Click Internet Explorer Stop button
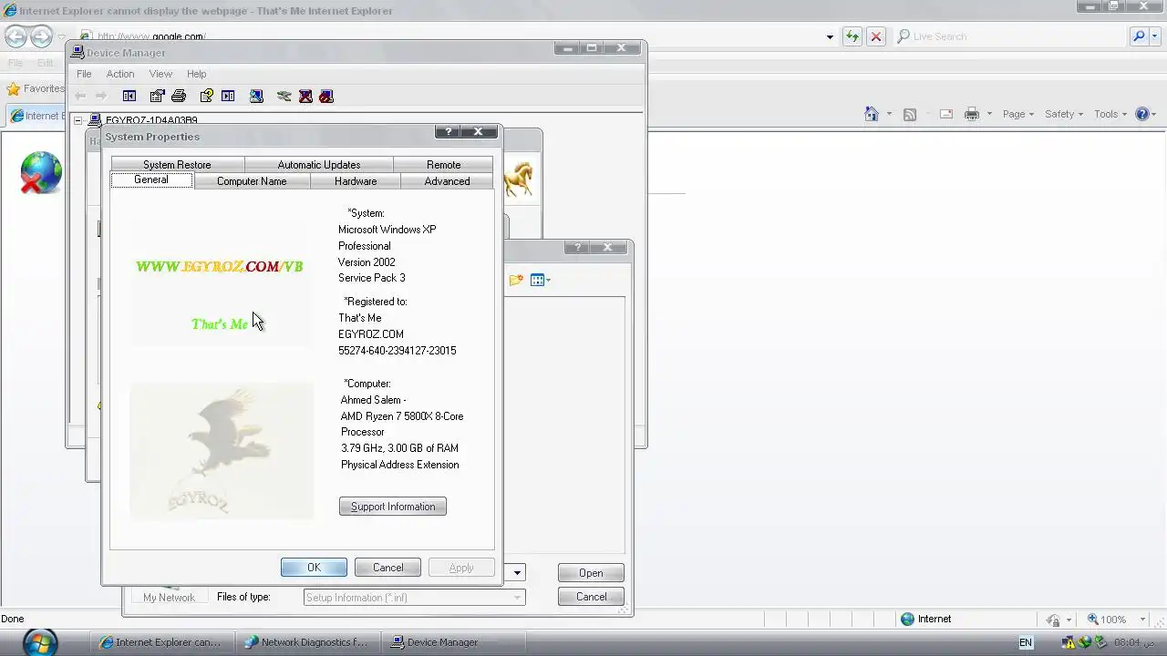 tap(875, 36)
